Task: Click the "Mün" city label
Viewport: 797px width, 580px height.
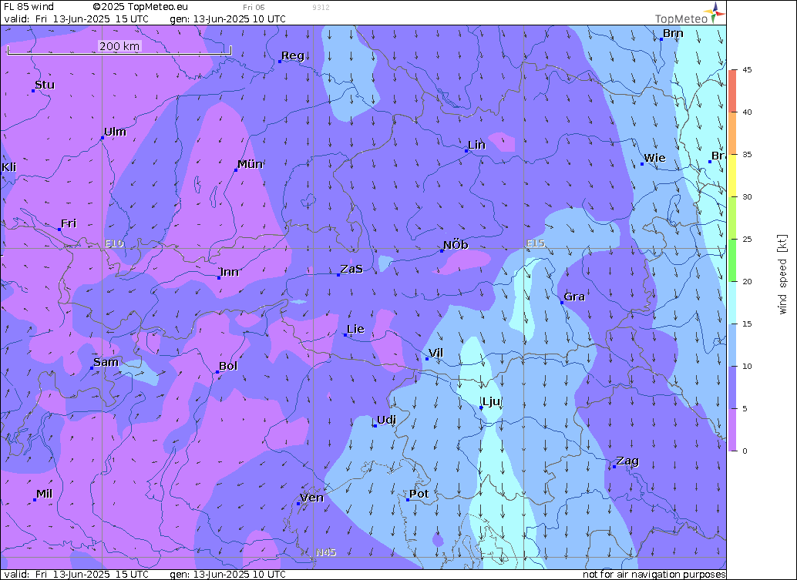Action: [x=250, y=164]
